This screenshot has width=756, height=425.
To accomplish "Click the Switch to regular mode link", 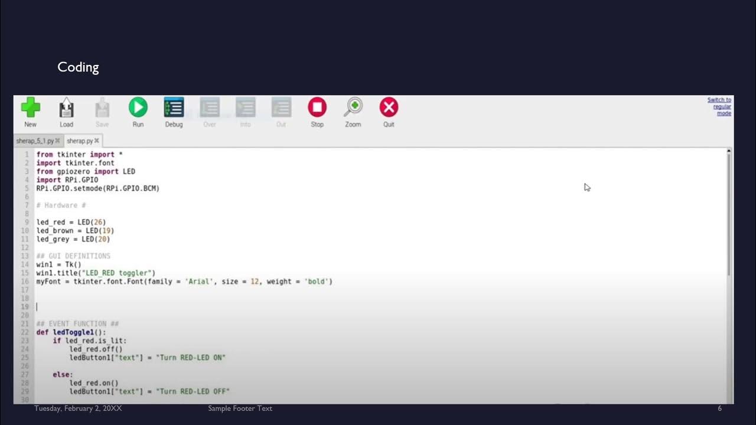I will pos(719,107).
